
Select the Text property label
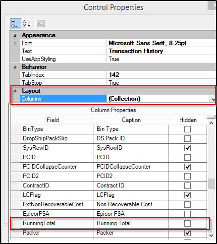coord(27,51)
